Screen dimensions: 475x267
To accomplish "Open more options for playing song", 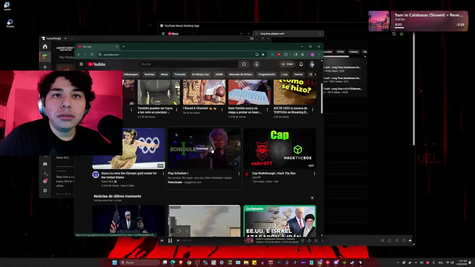I will [x=322, y=240].
